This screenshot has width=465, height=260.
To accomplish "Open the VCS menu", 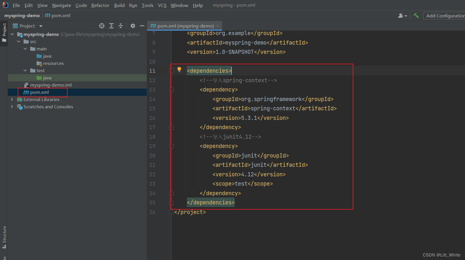I will (162, 5).
